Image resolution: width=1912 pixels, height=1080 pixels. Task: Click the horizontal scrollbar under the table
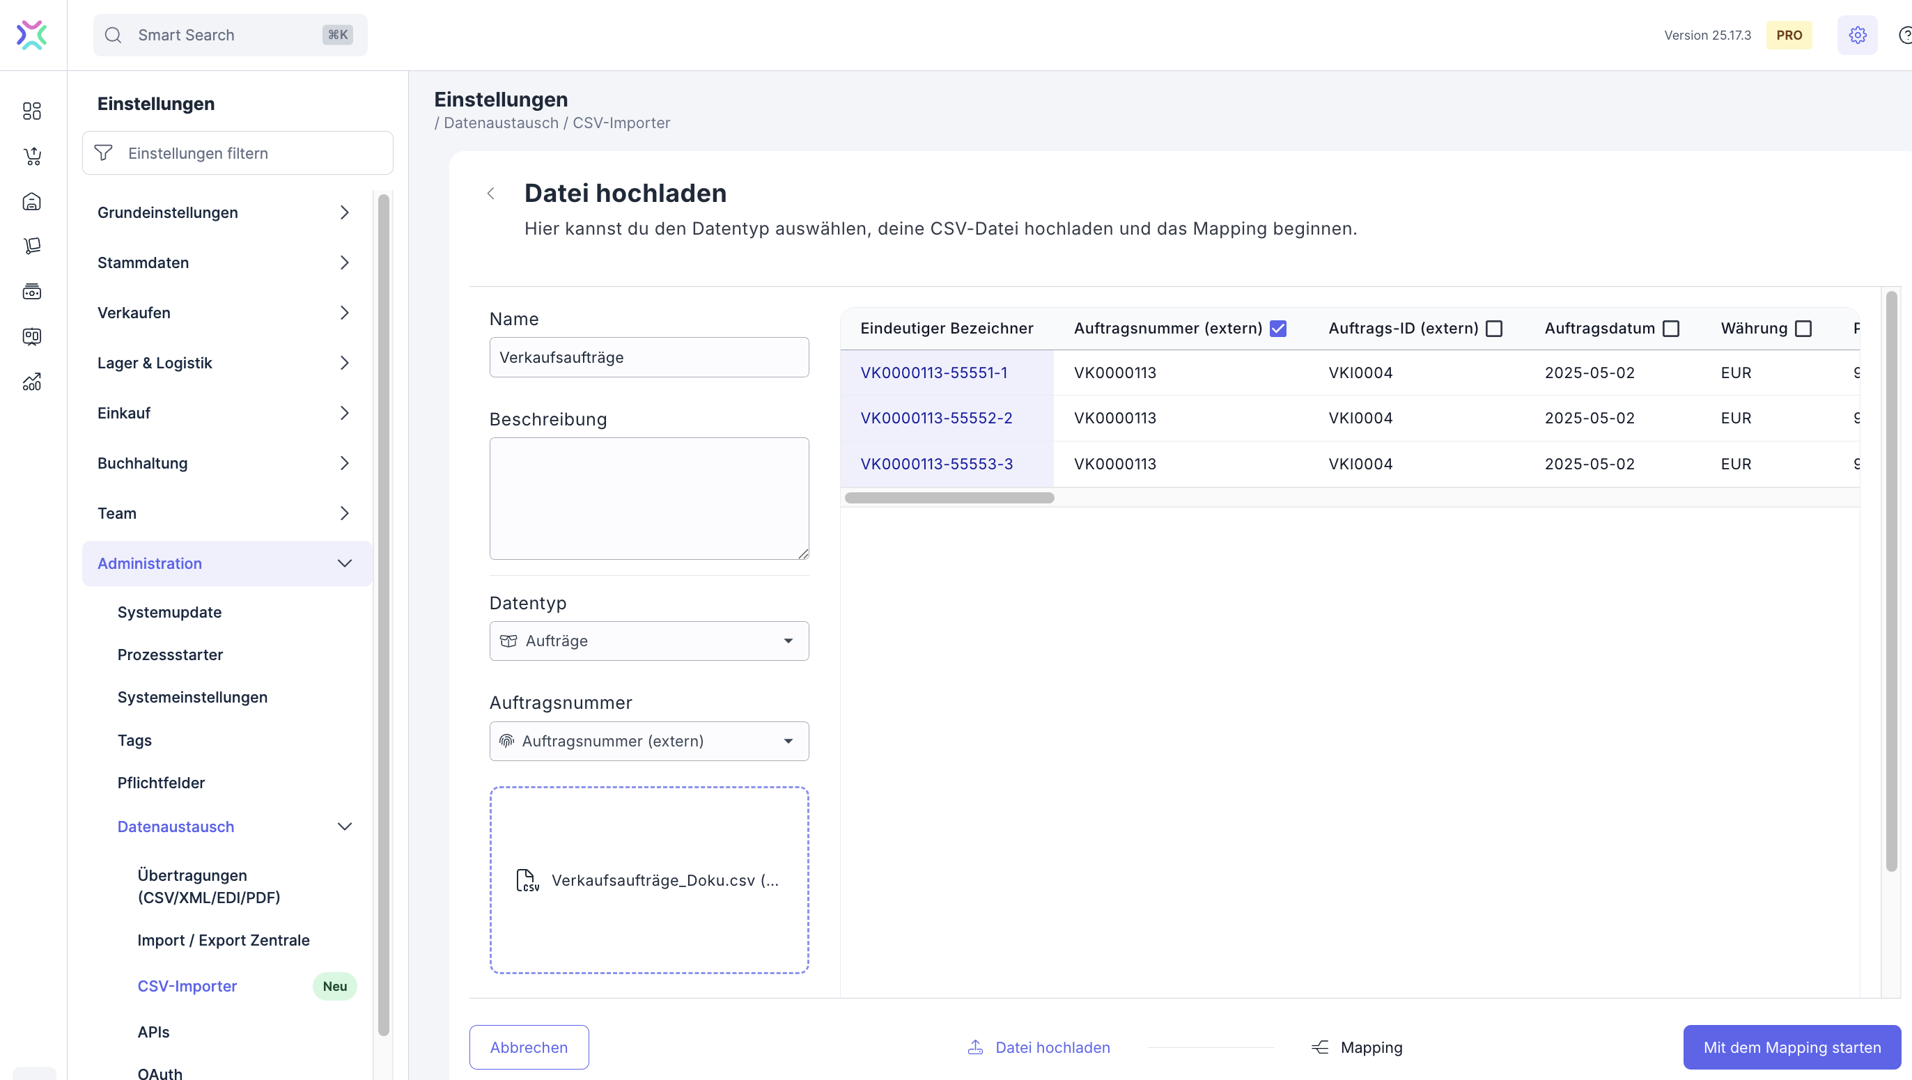click(949, 498)
